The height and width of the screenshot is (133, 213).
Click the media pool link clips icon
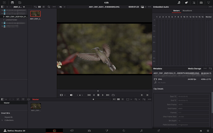click(18, 99)
